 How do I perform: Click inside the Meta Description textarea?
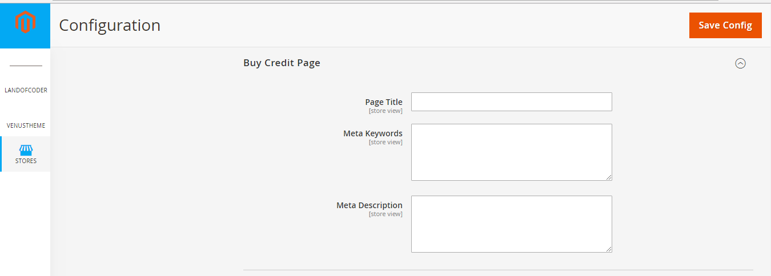coord(511,224)
